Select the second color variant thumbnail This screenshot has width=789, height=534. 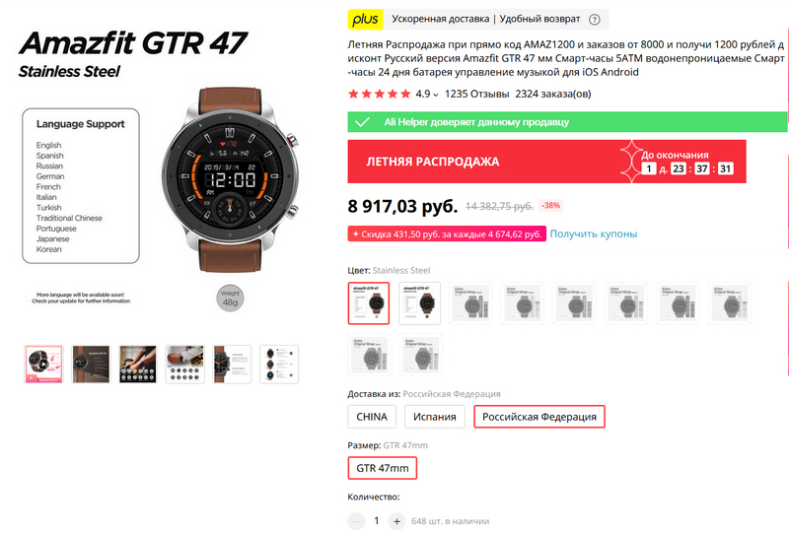(420, 303)
